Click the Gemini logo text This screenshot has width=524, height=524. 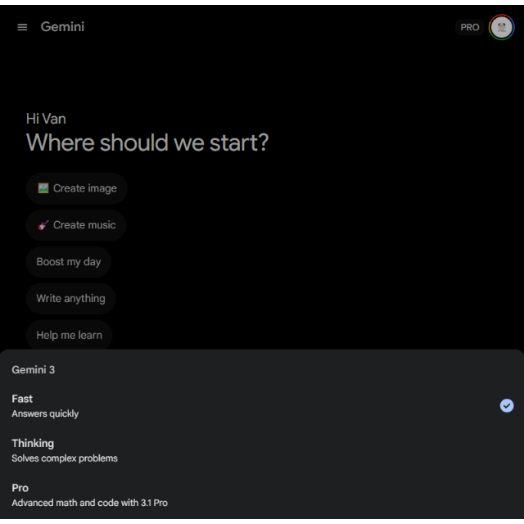click(62, 27)
